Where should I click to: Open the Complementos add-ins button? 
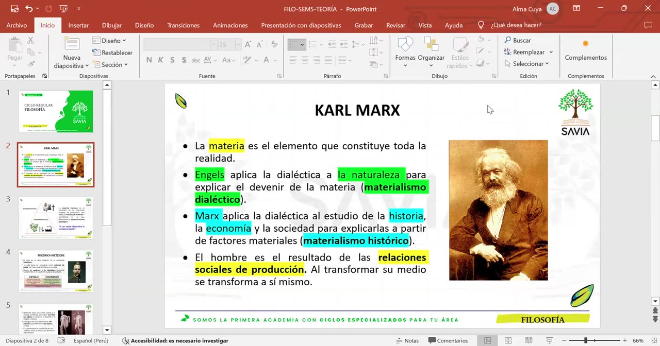[586, 51]
